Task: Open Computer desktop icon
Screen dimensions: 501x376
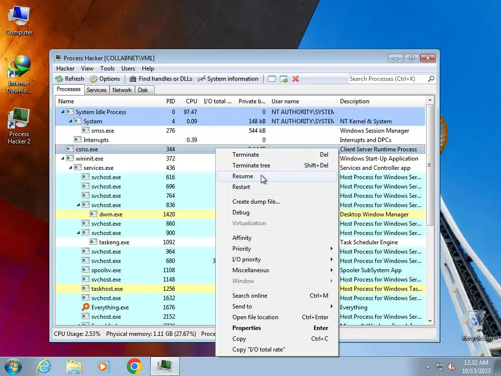Action: 19,21
